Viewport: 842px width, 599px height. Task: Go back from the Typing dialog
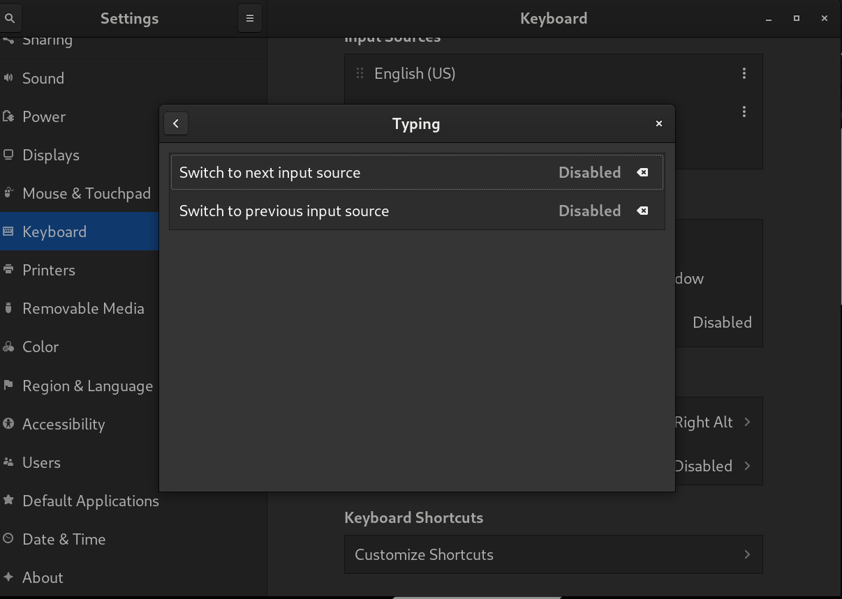click(x=176, y=123)
